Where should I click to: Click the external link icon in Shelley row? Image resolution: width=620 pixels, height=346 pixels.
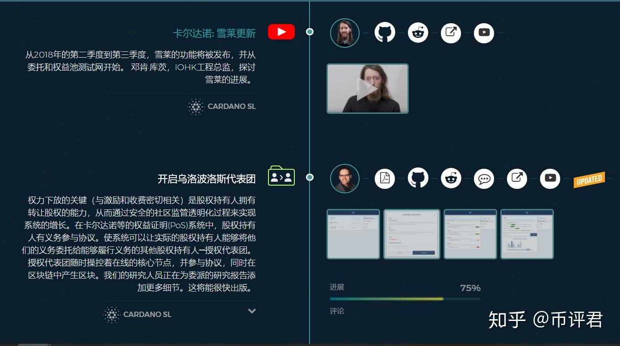[x=451, y=33]
